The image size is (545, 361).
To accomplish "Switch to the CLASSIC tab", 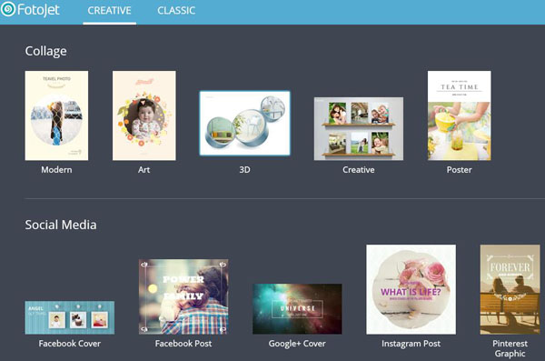I will (176, 10).
